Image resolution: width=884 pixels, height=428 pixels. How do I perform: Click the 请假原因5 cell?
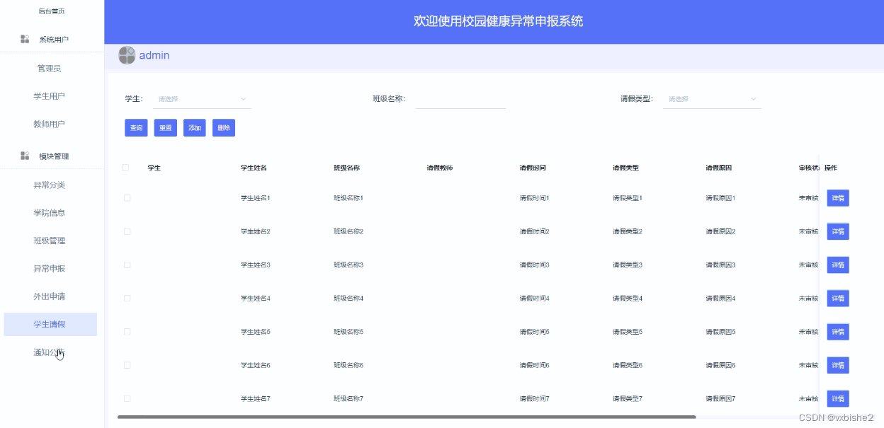point(721,332)
